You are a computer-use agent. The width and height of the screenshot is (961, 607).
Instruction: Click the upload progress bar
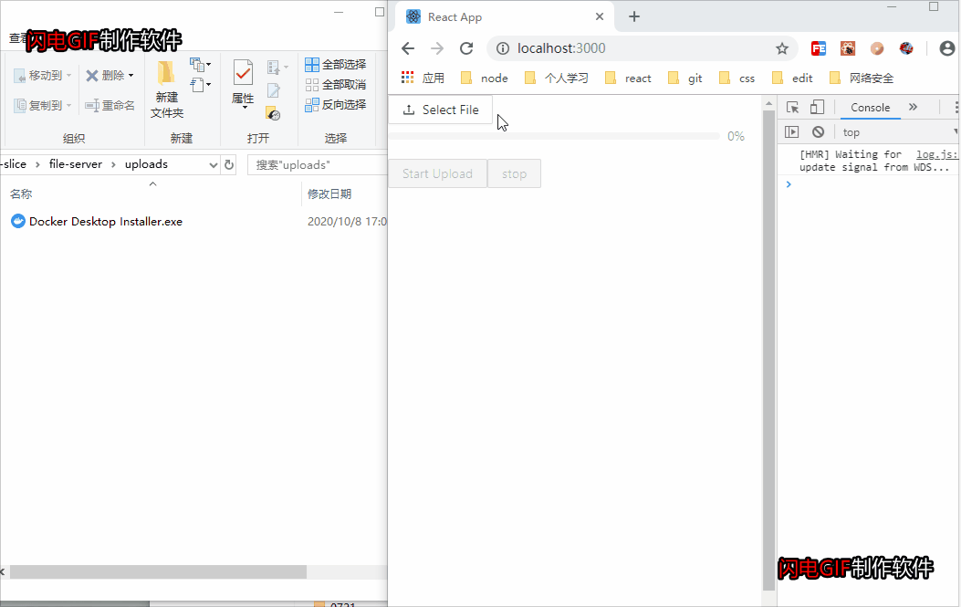[x=554, y=136]
